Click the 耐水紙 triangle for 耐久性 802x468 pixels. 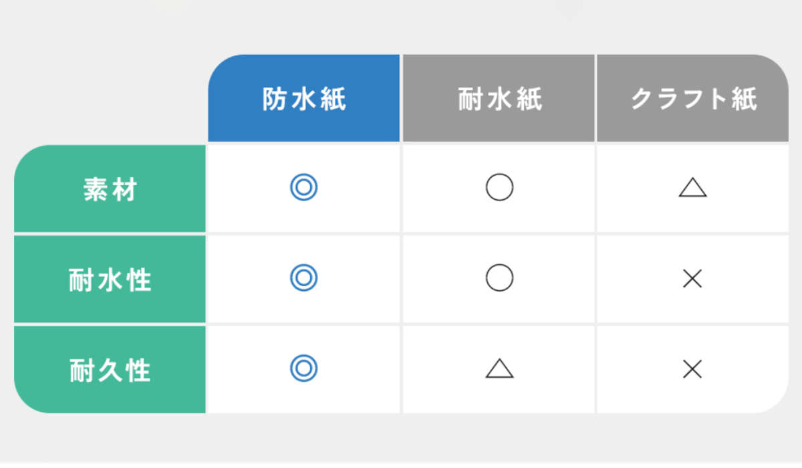(499, 368)
